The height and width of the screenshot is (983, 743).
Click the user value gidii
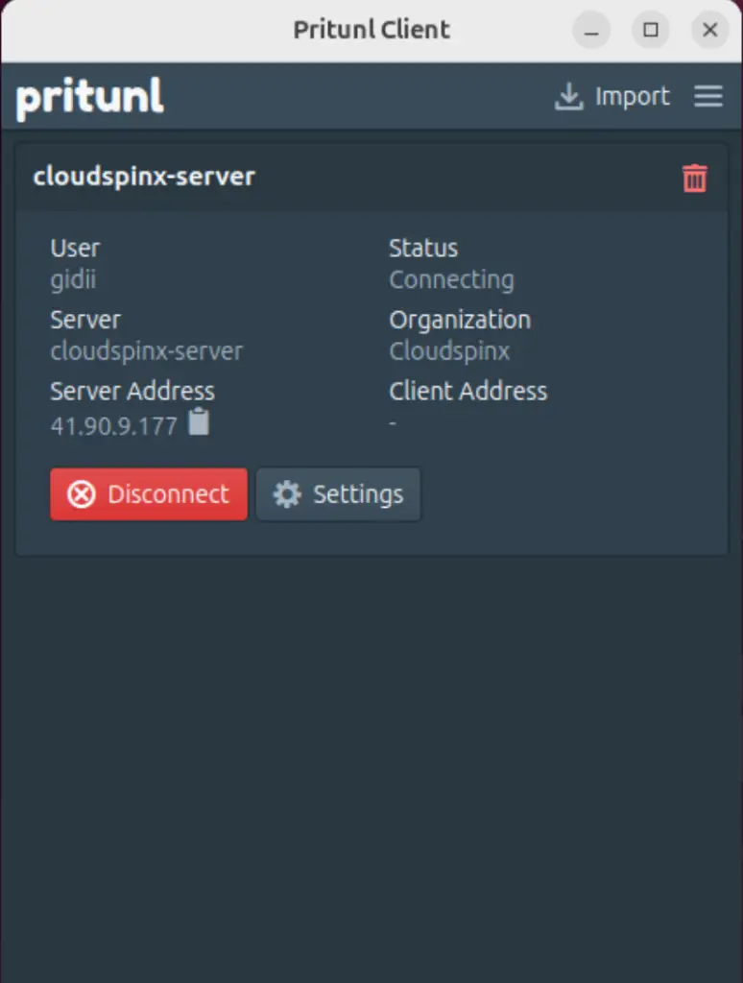pyautogui.click(x=73, y=279)
